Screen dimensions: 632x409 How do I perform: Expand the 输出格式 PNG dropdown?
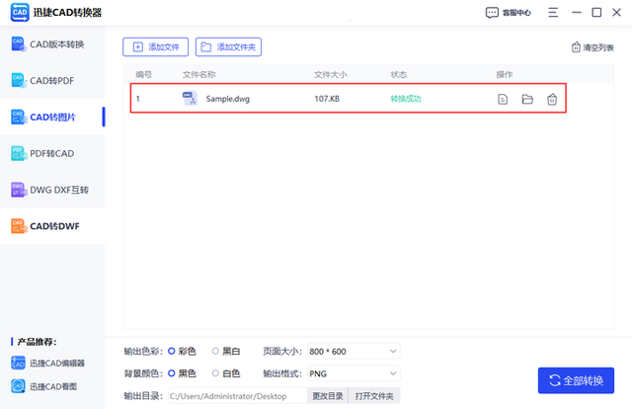pyautogui.click(x=354, y=373)
